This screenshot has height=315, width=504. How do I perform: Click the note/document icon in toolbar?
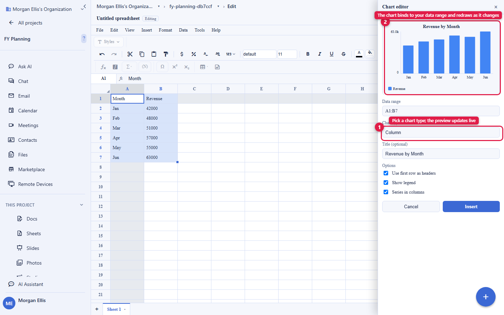217,67
